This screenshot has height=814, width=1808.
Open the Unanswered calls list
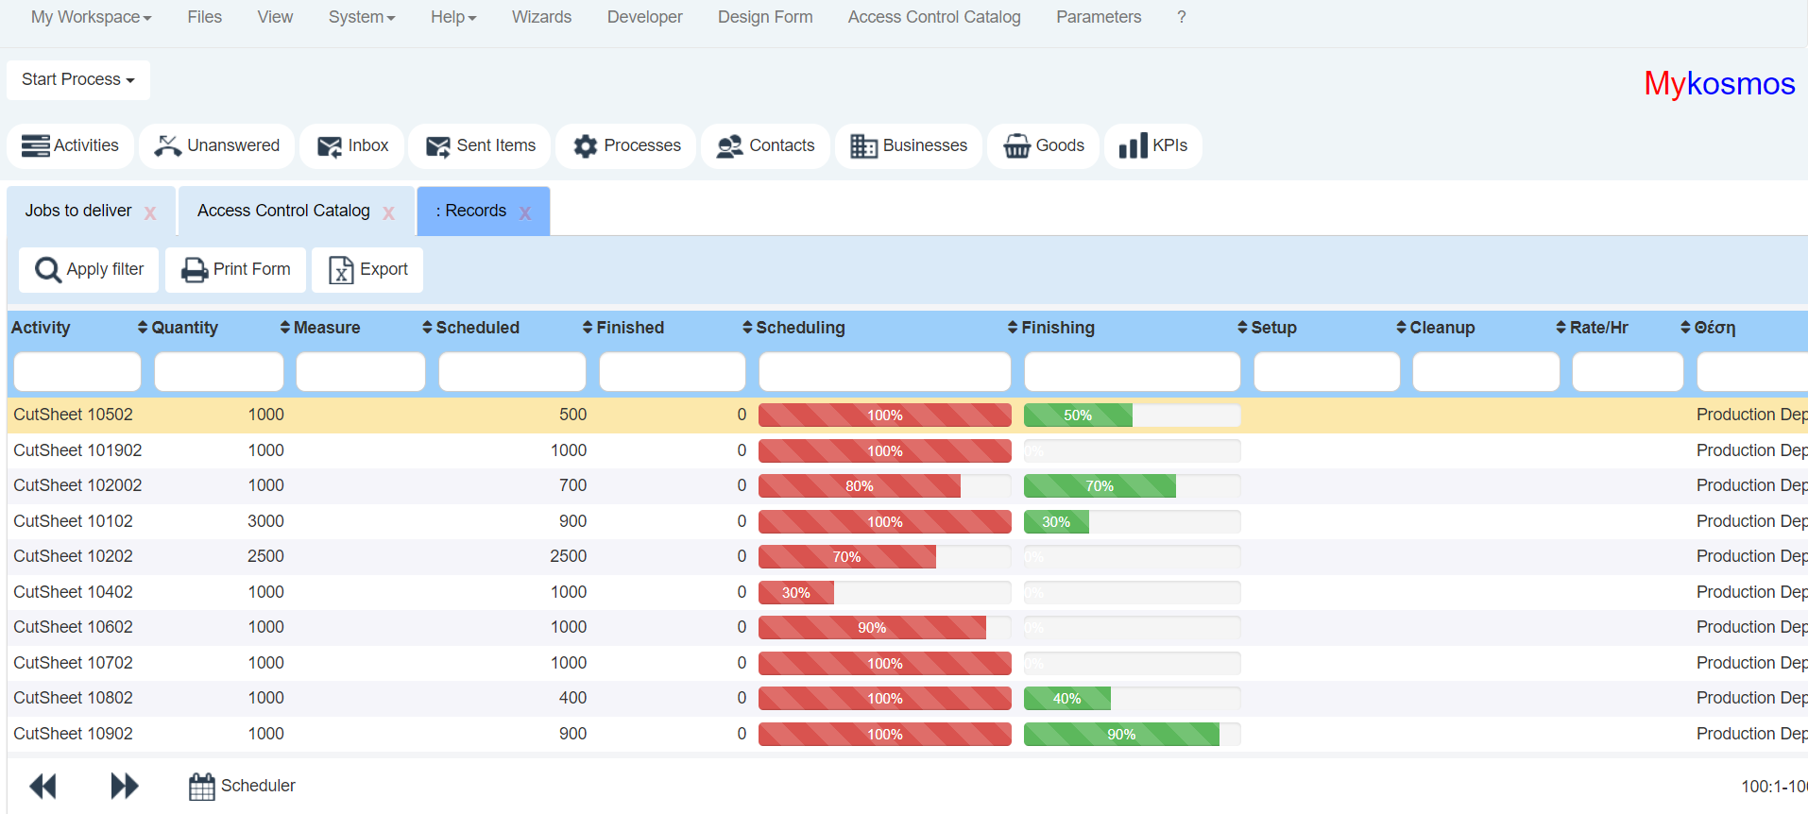pyautogui.click(x=217, y=145)
